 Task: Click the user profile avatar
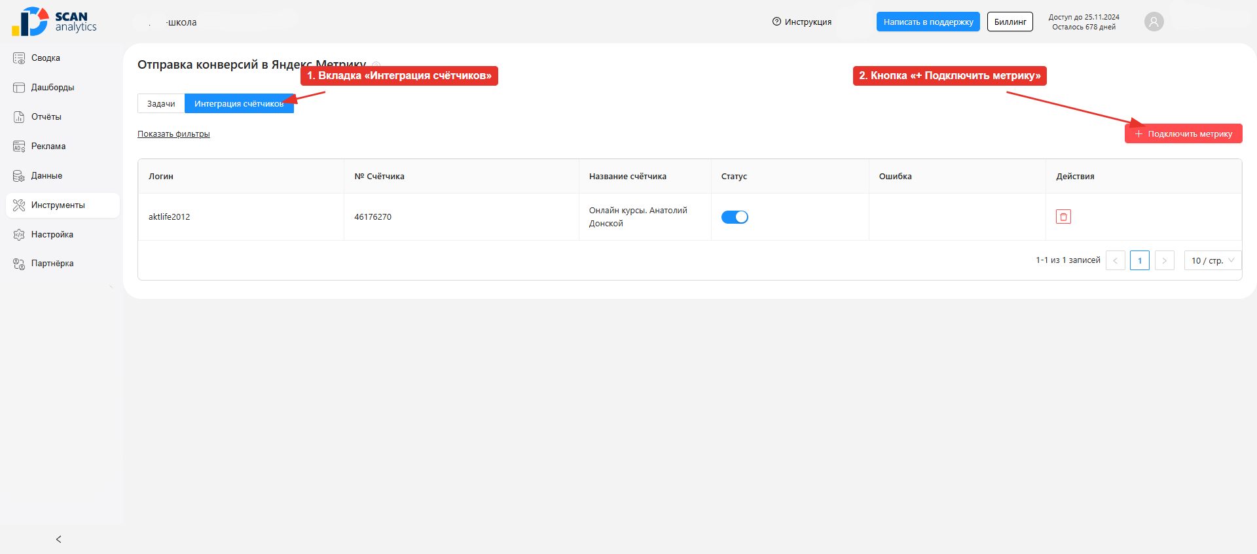click(x=1154, y=22)
